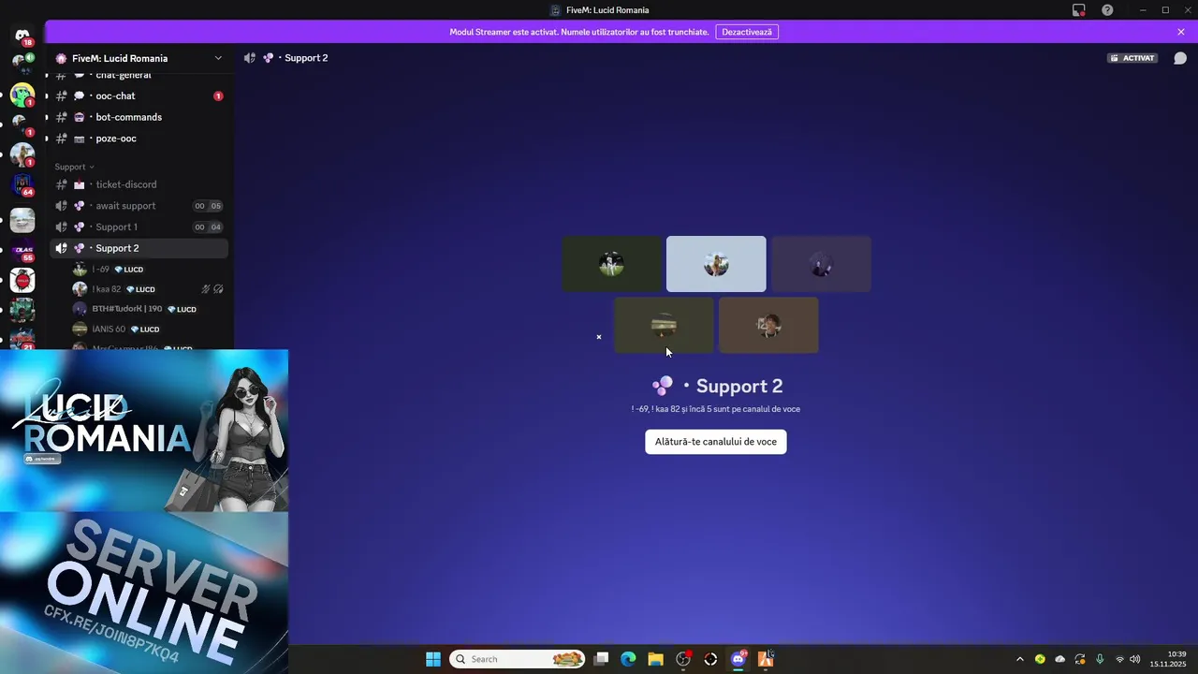Open the red and white round server icon

click(x=22, y=280)
